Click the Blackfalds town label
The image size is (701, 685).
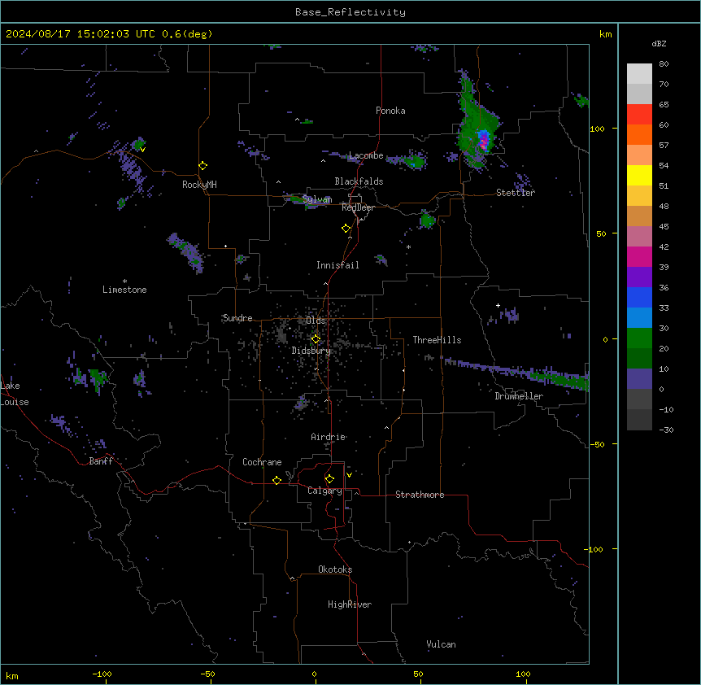pos(359,181)
